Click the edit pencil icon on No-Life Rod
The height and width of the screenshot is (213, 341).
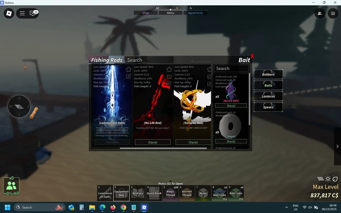[x=169, y=83]
